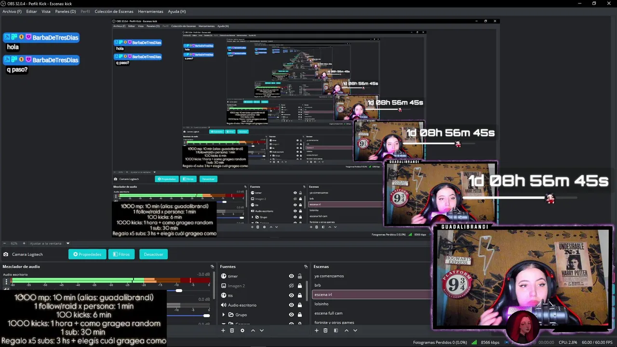Screen dimensions: 617x347
Task: Click the camera icon beside Camara Logitech
Action: 6,254
